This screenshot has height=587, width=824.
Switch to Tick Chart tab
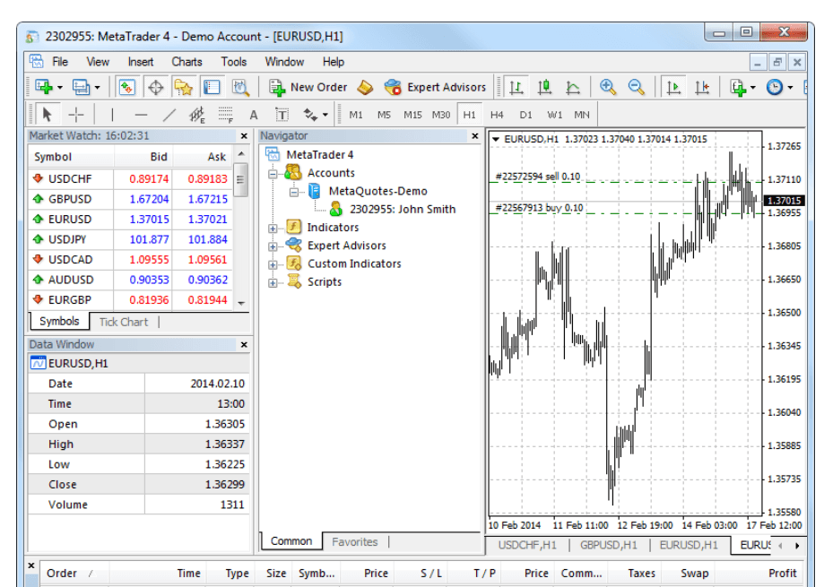click(124, 322)
